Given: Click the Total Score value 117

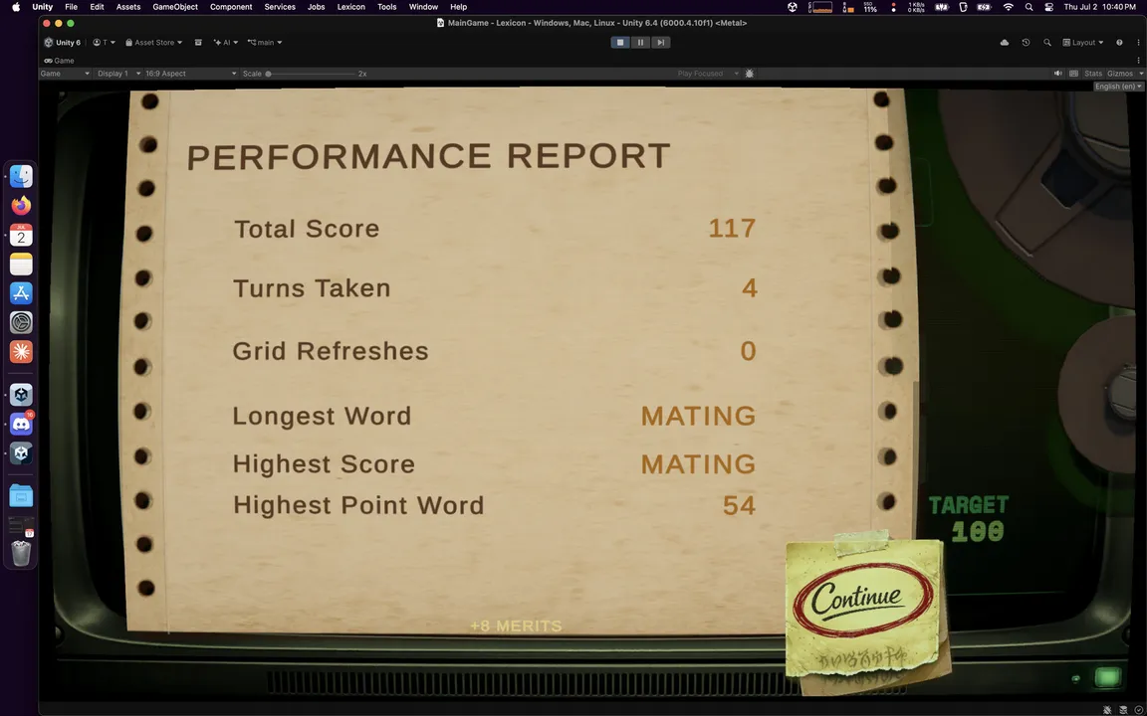Looking at the screenshot, I should point(732,229).
